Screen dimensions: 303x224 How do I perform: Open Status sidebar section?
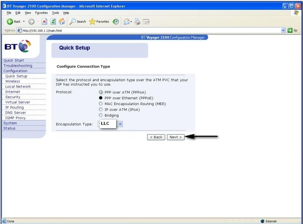coord(9,128)
